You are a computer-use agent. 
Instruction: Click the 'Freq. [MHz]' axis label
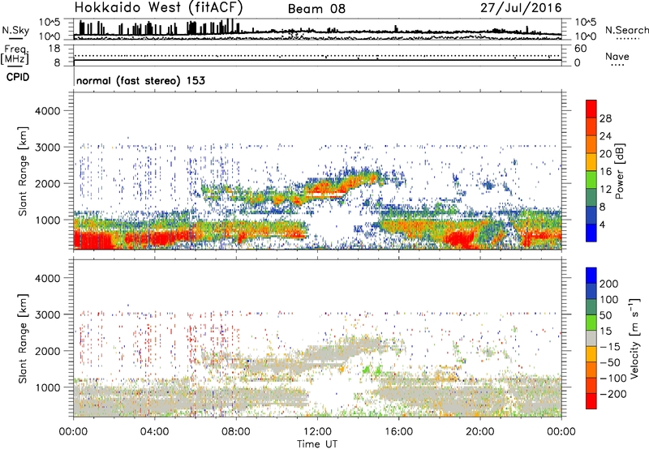click(15, 54)
